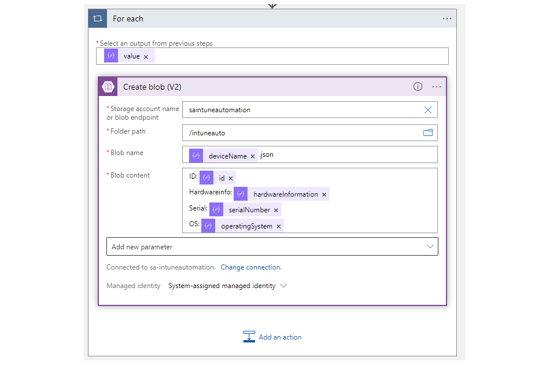
Task: Open the folder path picker icon
Action: (x=428, y=132)
